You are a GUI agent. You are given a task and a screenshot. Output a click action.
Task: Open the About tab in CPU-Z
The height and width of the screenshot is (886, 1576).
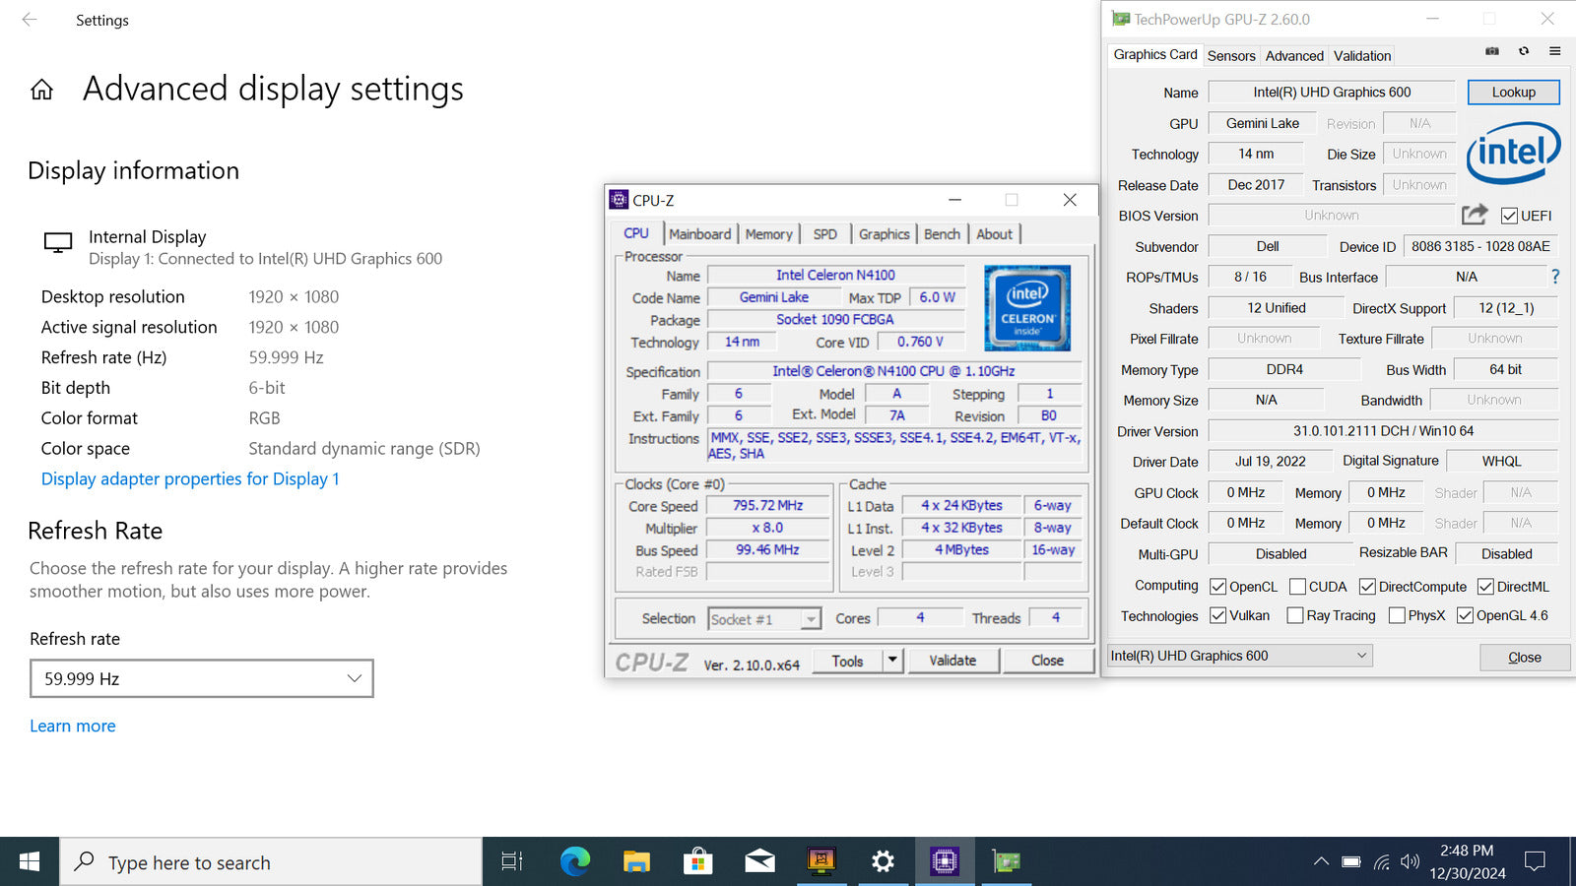(x=994, y=234)
